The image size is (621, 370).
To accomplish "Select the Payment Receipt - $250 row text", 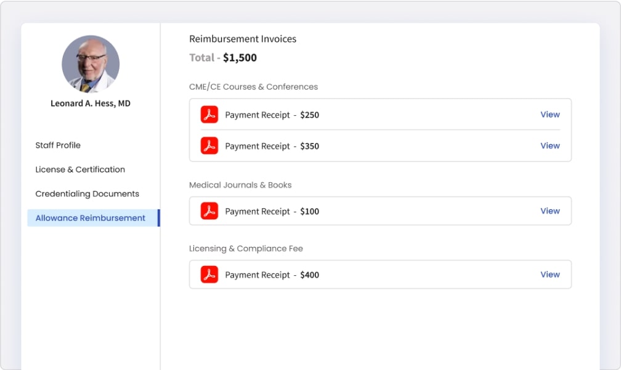I will click(x=272, y=115).
